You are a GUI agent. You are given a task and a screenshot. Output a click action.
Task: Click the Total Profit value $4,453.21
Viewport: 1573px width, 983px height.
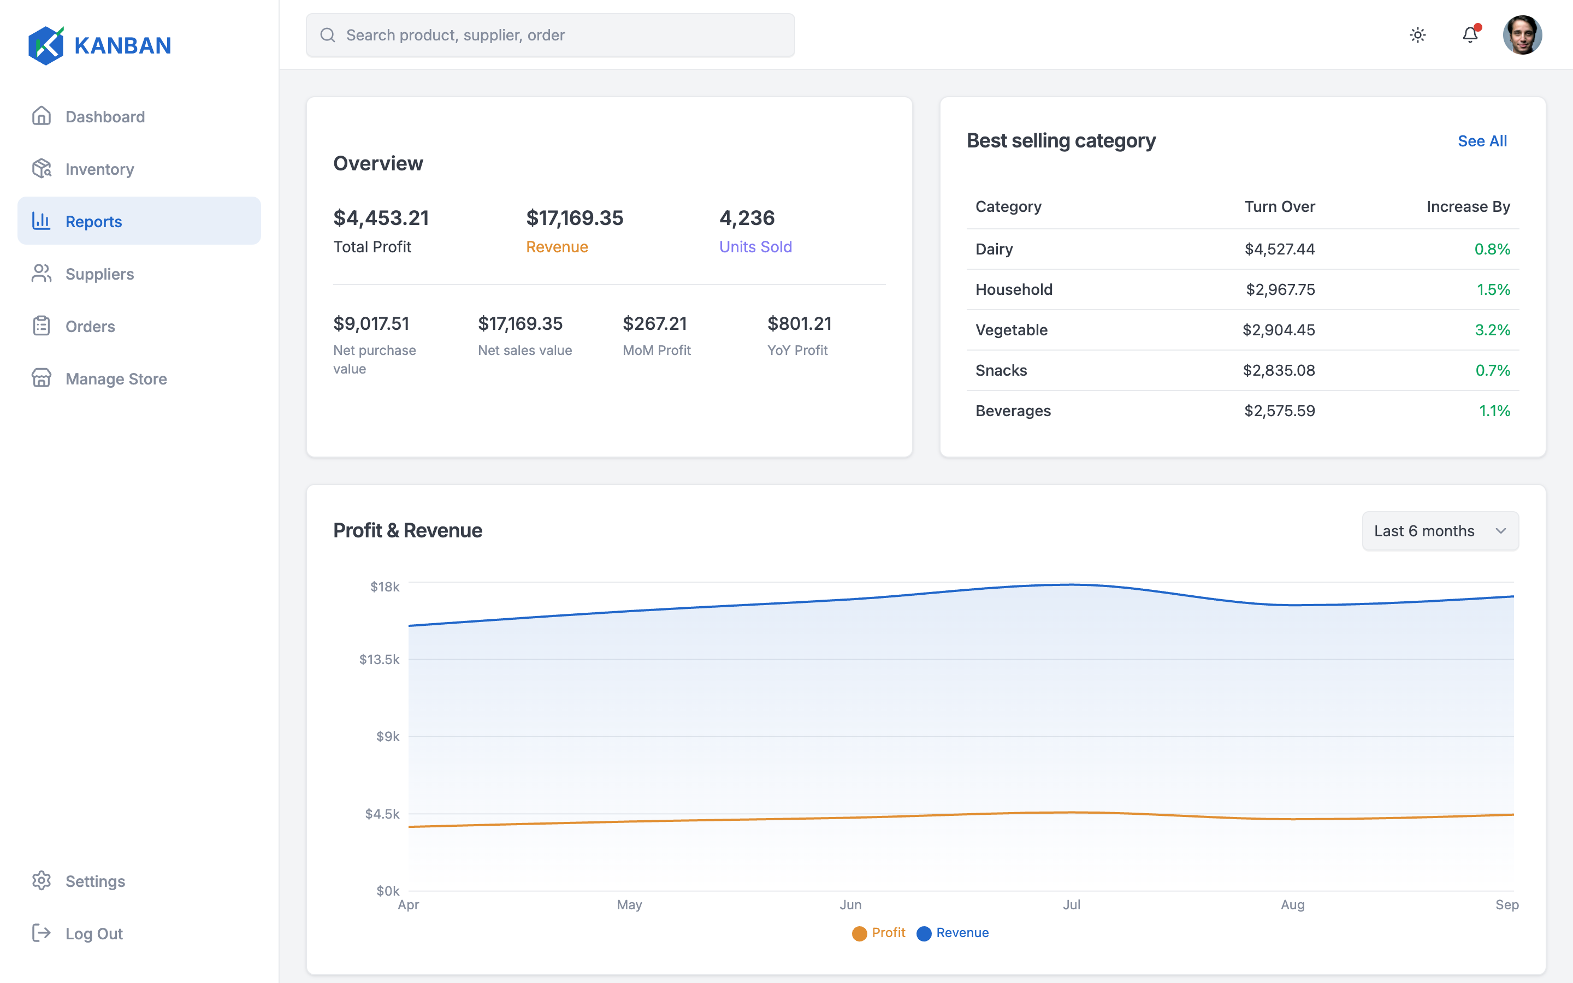381,218
